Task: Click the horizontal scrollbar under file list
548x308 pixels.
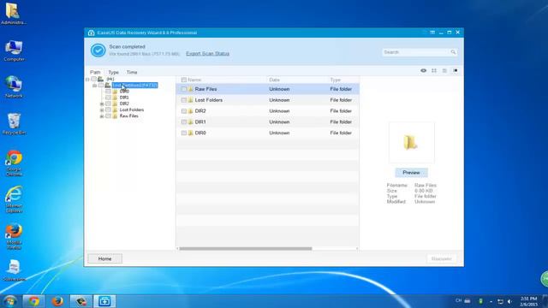Action: 246,249
